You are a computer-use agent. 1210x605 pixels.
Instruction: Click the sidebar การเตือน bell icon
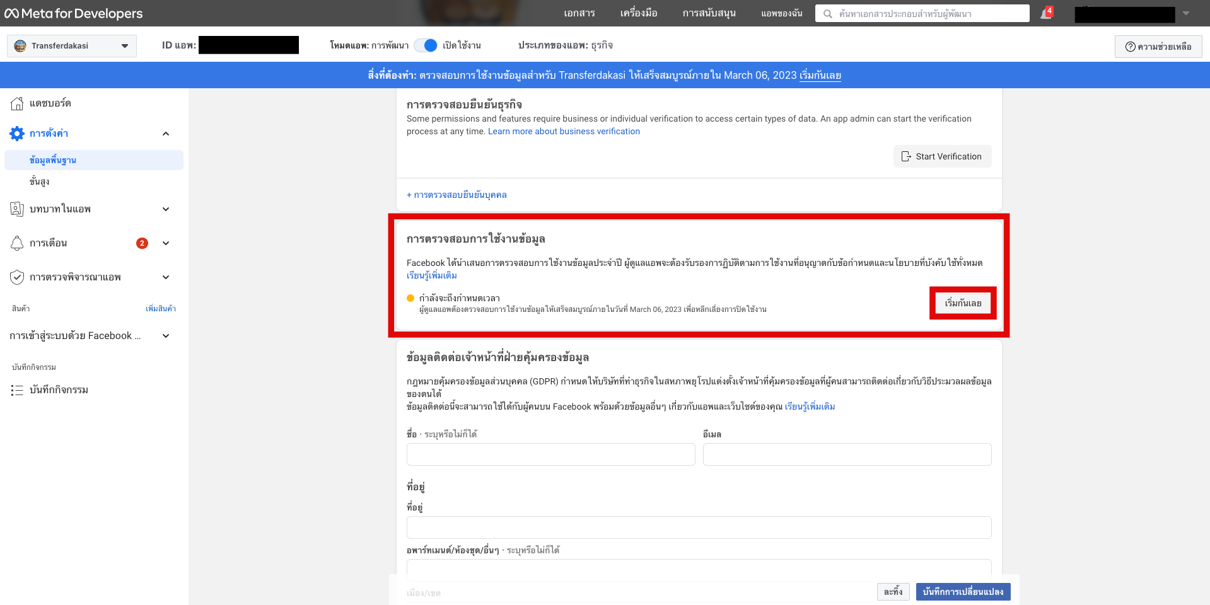click(17, 243)
